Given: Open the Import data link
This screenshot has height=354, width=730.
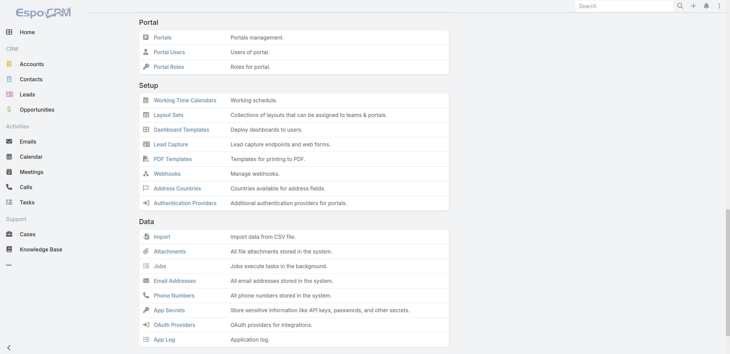Looking at the screenshot, I should 162,237.
